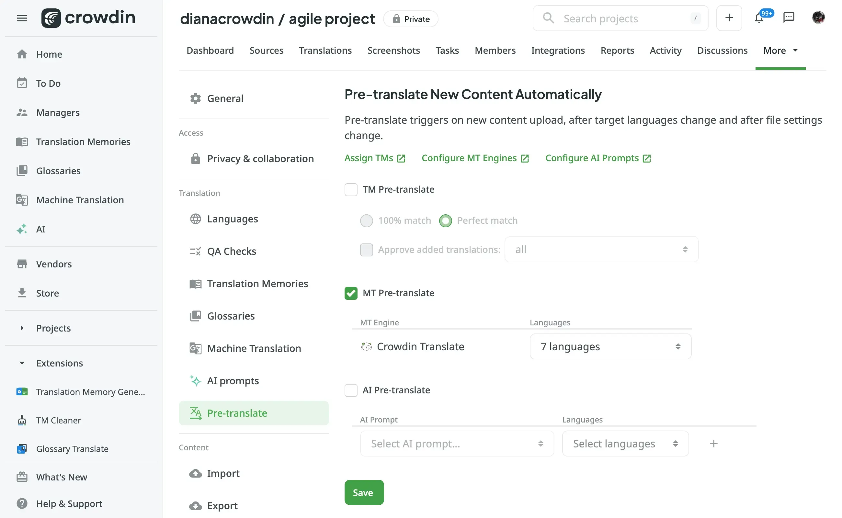Select Perfect match radio button
This screenshot has height=518, width=842.
[x=445, y=219]
